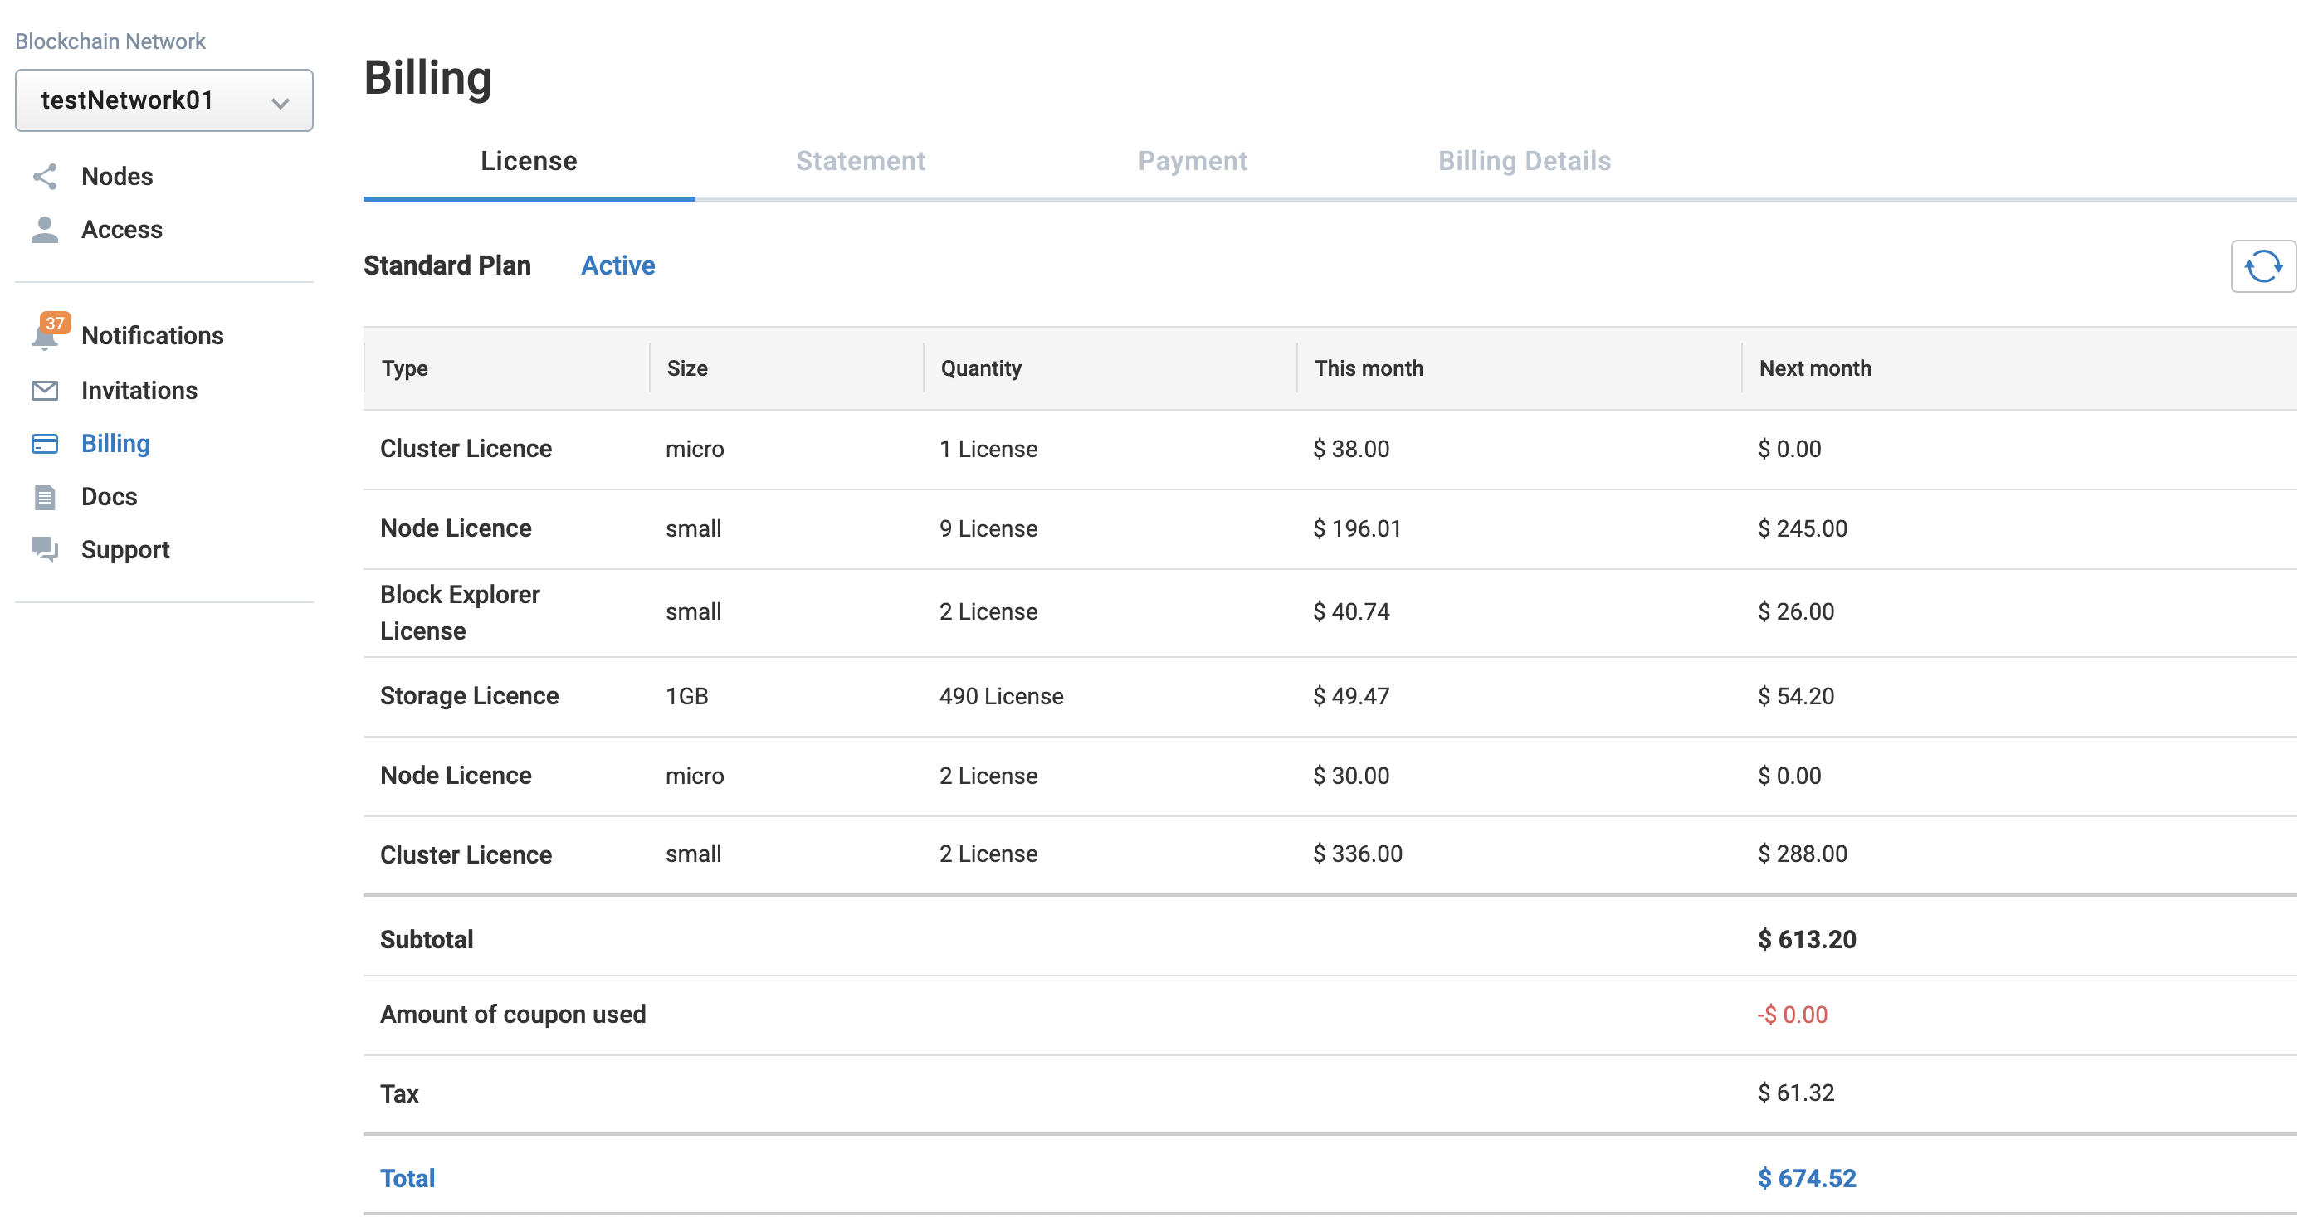Click the Active plan status label
2318x1217 pixels.
(x=618, y=265)
